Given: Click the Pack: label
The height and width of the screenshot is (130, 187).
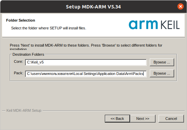Looking at the screenshot, I should [x=19, y=73].
